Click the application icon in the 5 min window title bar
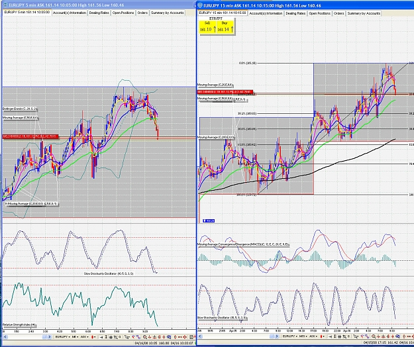 (6, 5)
